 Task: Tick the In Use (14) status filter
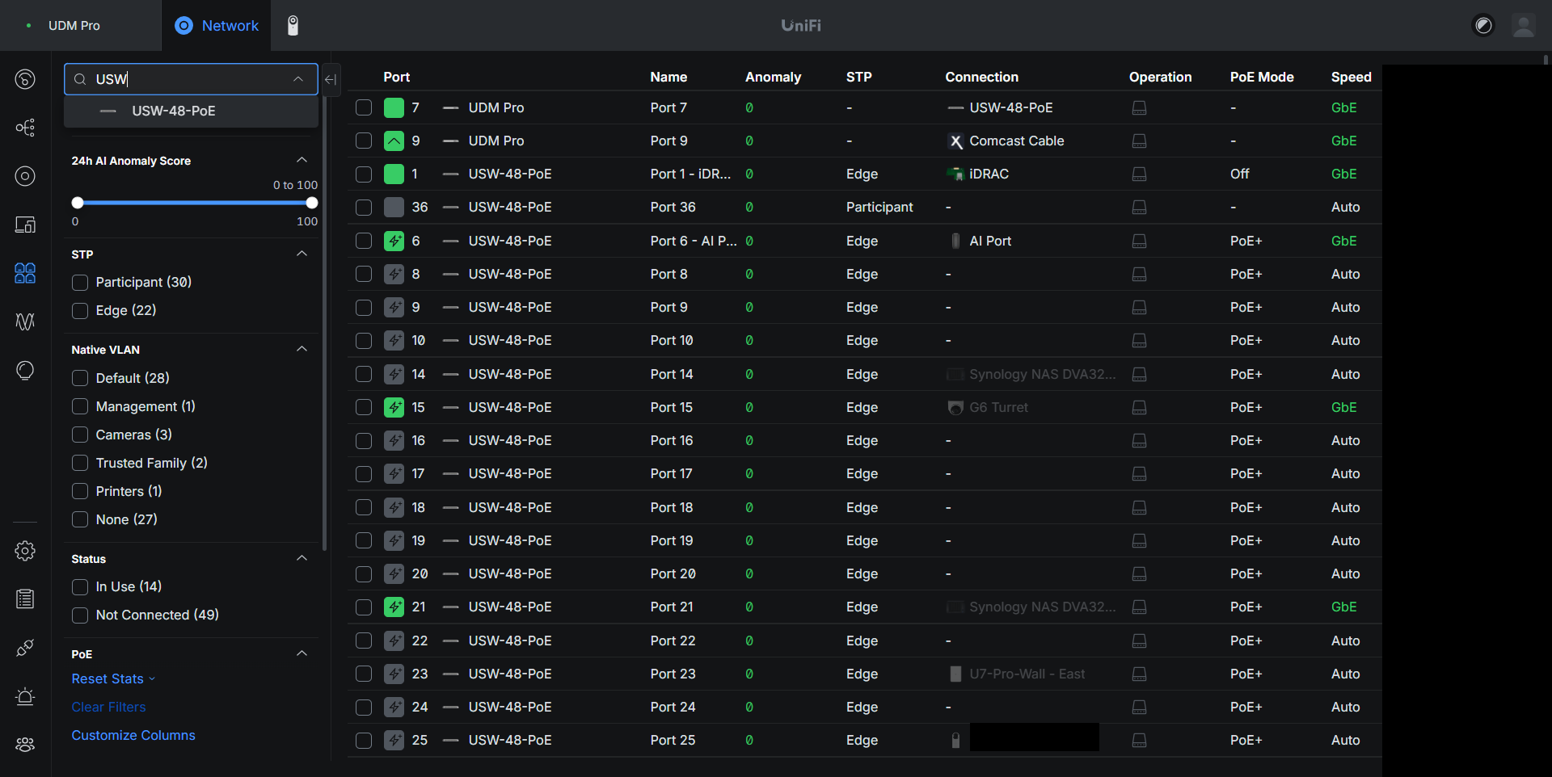(80, 586)
